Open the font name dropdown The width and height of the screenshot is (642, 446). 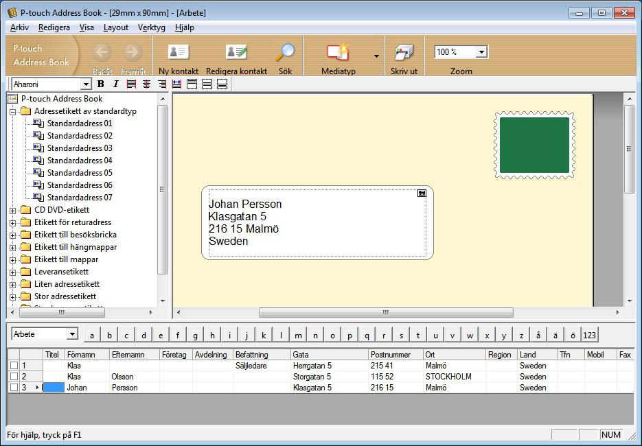pos(86,84)
